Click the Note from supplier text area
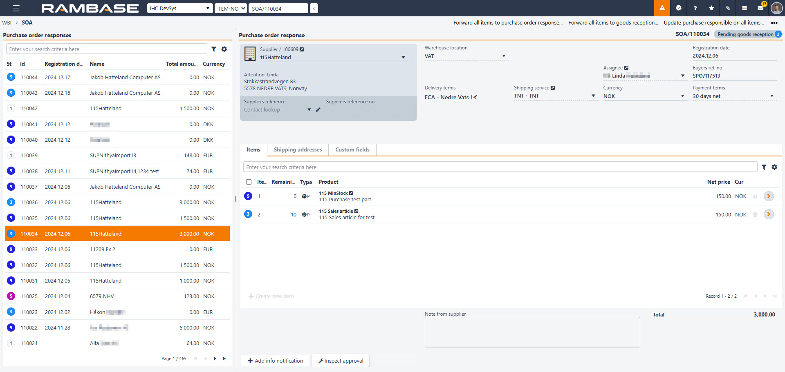 (x=532, y=332)
